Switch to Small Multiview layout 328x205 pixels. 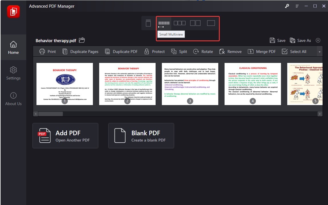tap(164, 23)
